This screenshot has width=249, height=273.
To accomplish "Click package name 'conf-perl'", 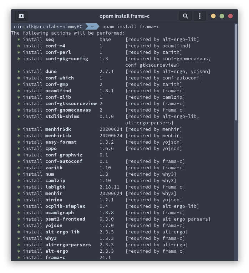I will pyautogui.click(x=58, y=52).
